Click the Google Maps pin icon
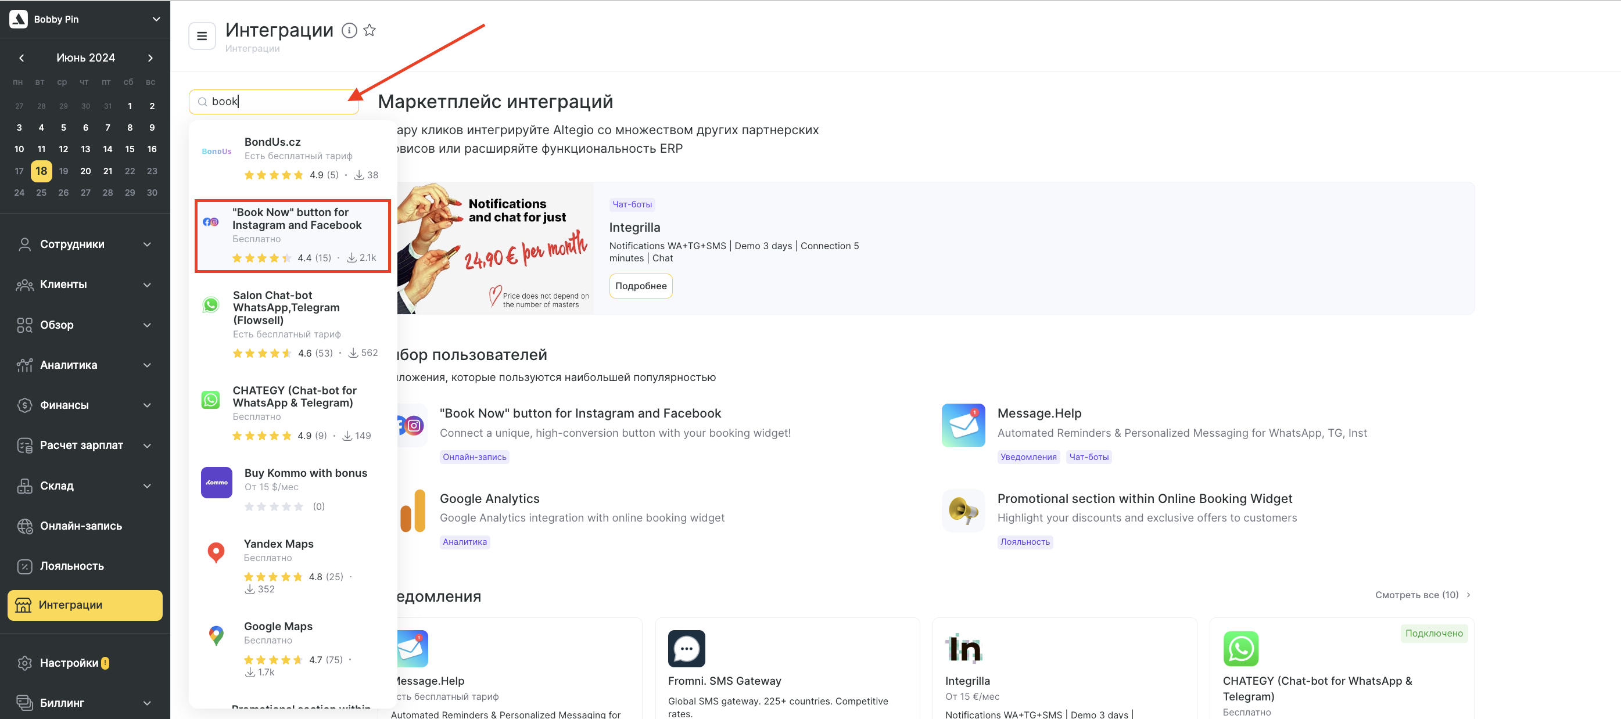The height and width of the screenshot is (719, 1621). coord(216,635)
